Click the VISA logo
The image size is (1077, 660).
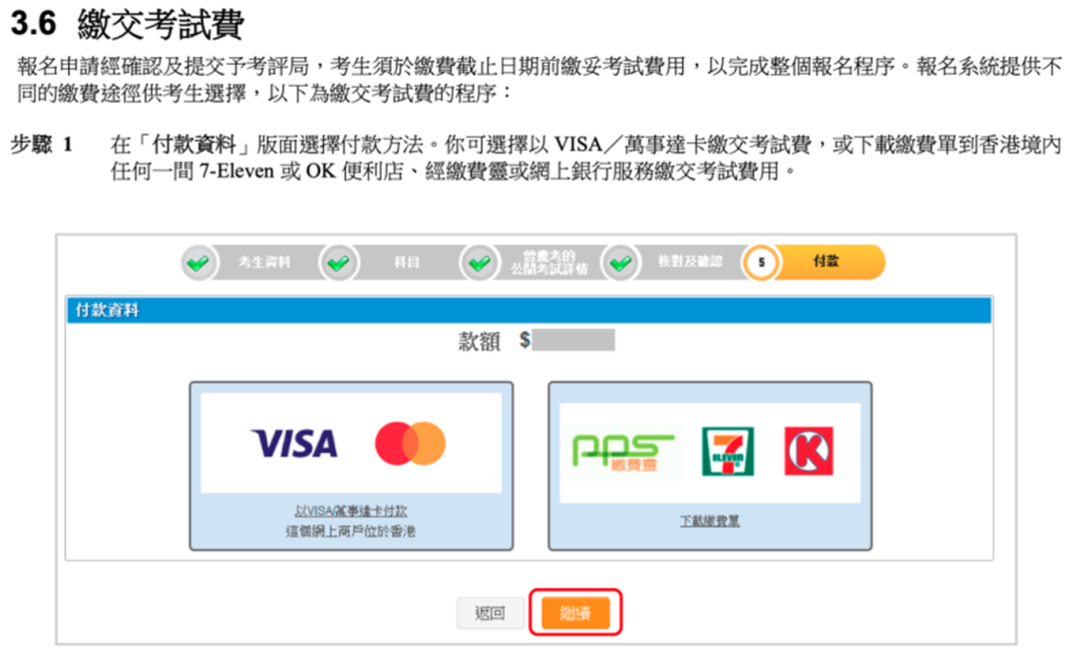[x=294, y=444]
